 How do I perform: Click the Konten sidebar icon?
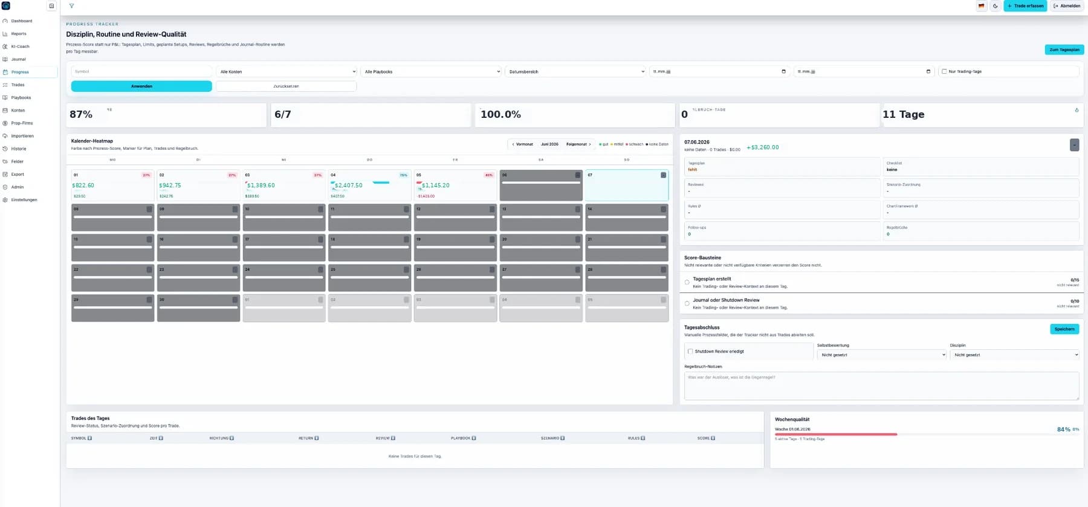tap(5, 111)
